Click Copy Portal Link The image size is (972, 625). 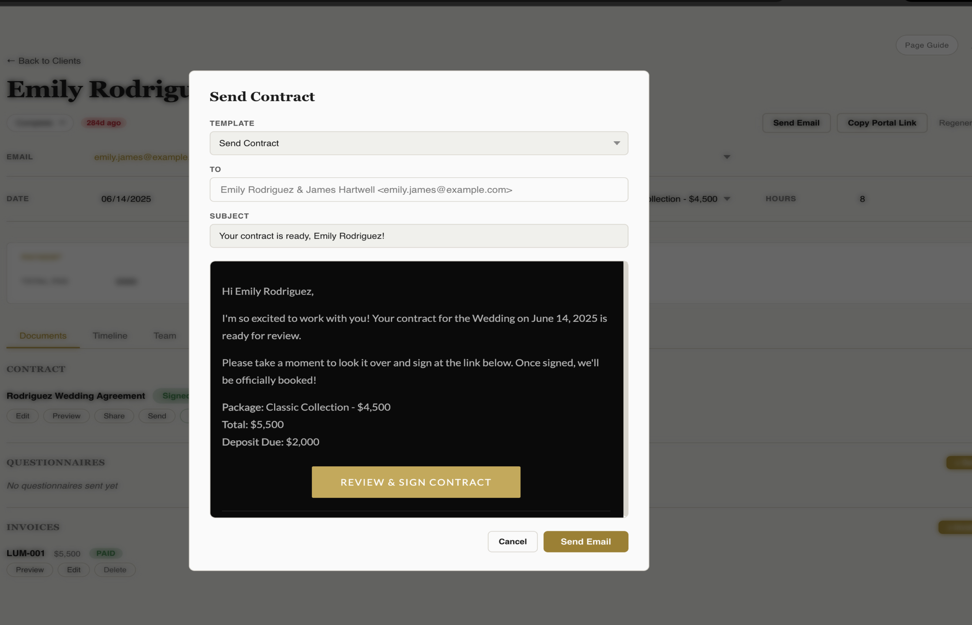tap(882, 123)
